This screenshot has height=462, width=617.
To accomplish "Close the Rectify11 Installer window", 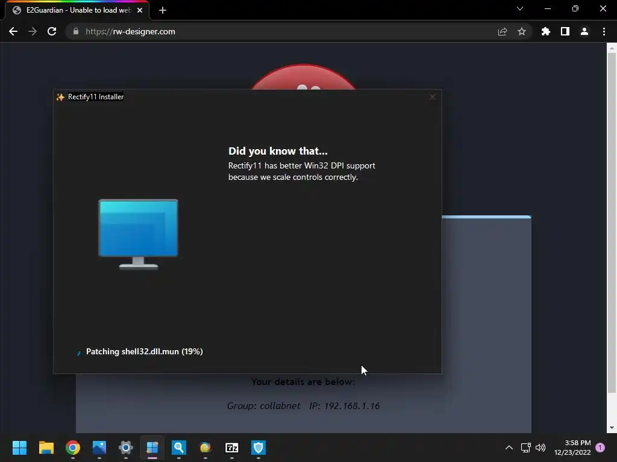I will click(433, 97).
